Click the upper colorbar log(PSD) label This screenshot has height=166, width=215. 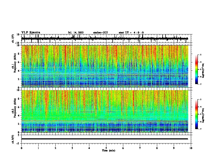[x=203, y=71]
